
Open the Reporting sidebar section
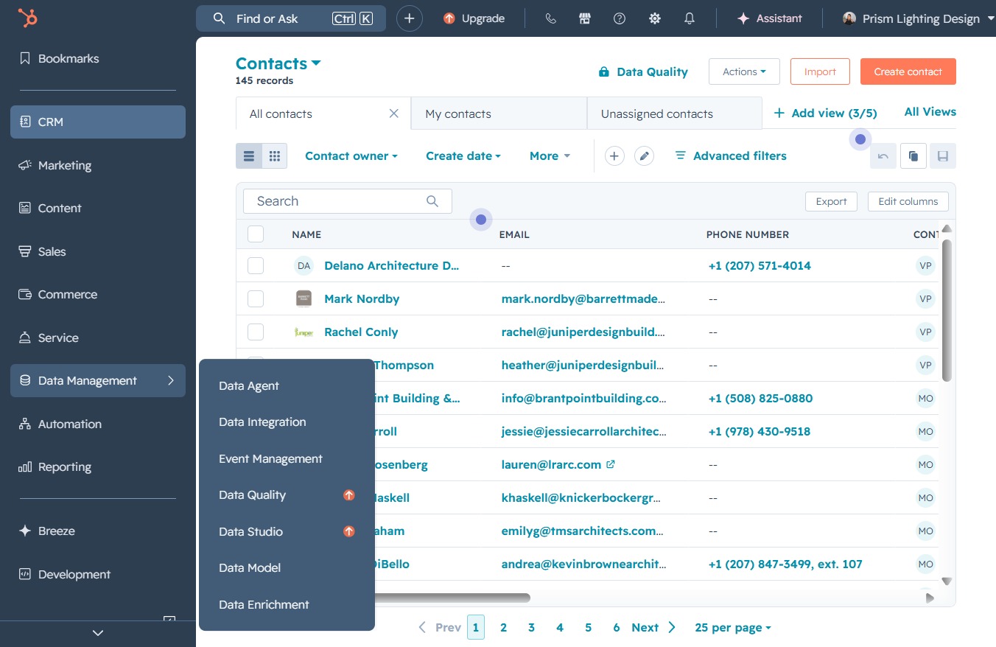[98, 466]
